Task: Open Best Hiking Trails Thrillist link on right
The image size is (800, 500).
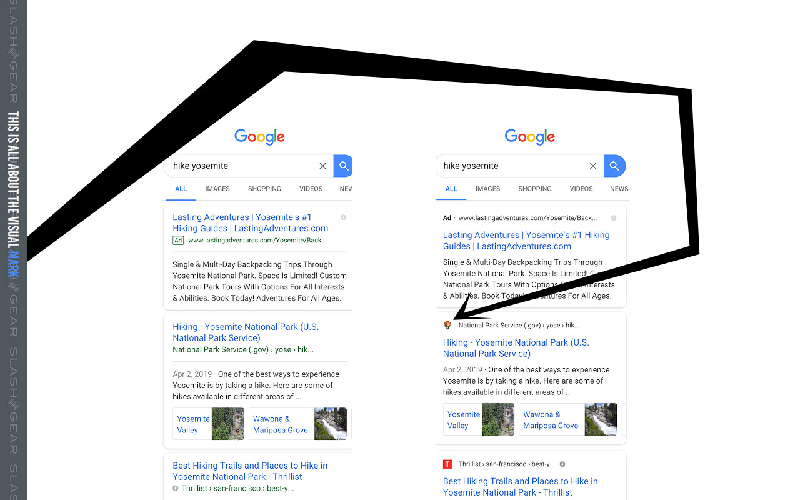Action: 520,487
